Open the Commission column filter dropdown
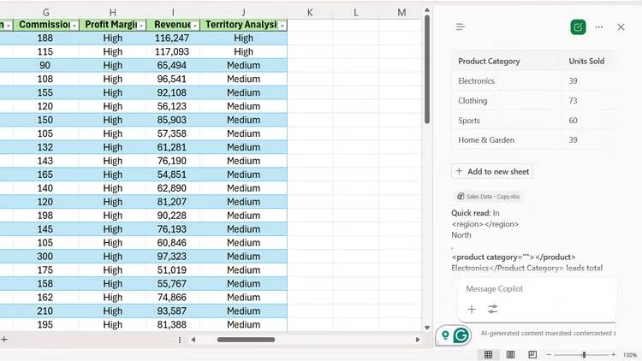The width and height of the screenshot is (642, 361). click(74, 26)
